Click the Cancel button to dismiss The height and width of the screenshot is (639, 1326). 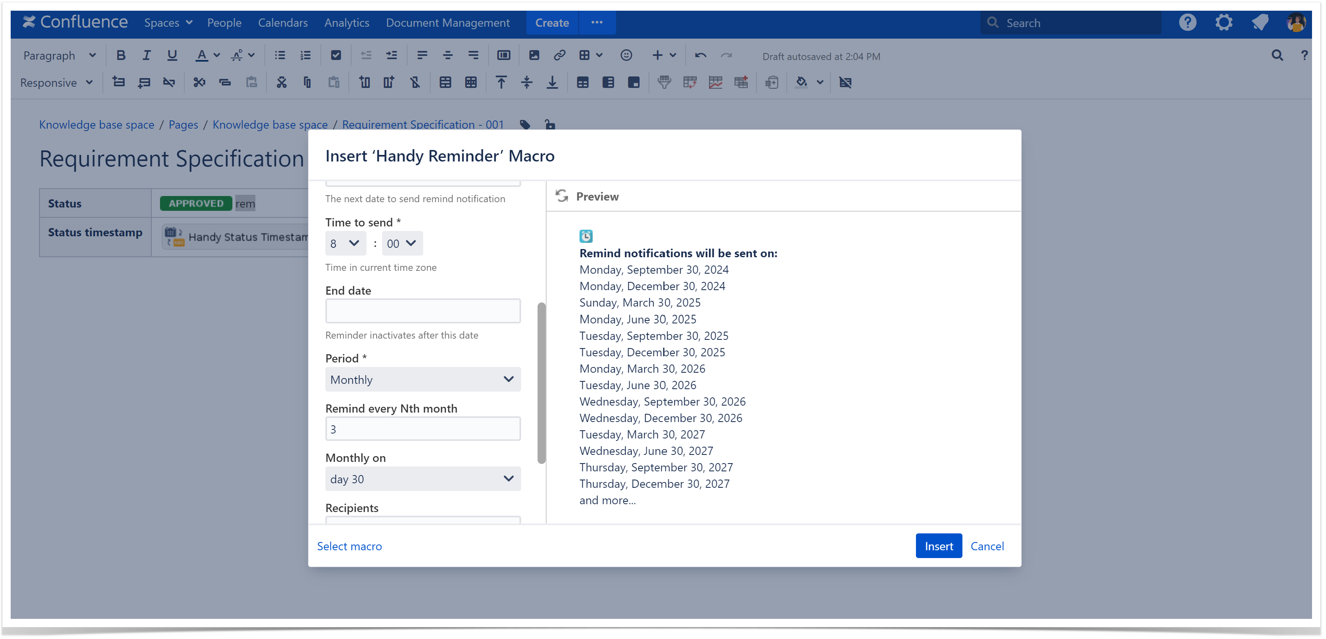pyautogui.click(x=987, y=545)
